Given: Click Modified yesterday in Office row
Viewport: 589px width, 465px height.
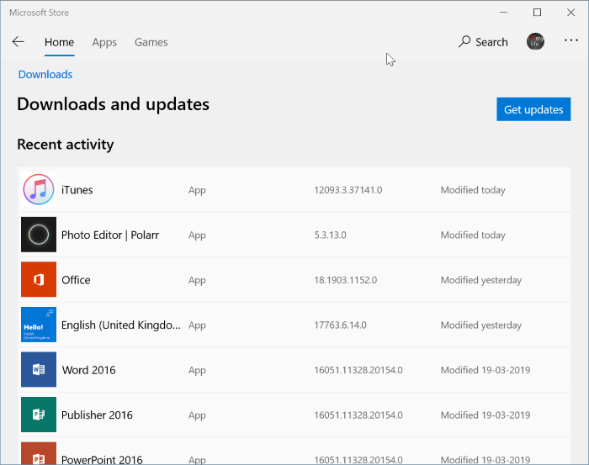Looking at the screenshot, I should coord(481,280).
